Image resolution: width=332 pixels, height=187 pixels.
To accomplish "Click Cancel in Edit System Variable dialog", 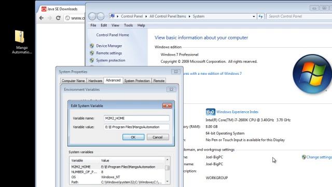I will click(158, 137).
